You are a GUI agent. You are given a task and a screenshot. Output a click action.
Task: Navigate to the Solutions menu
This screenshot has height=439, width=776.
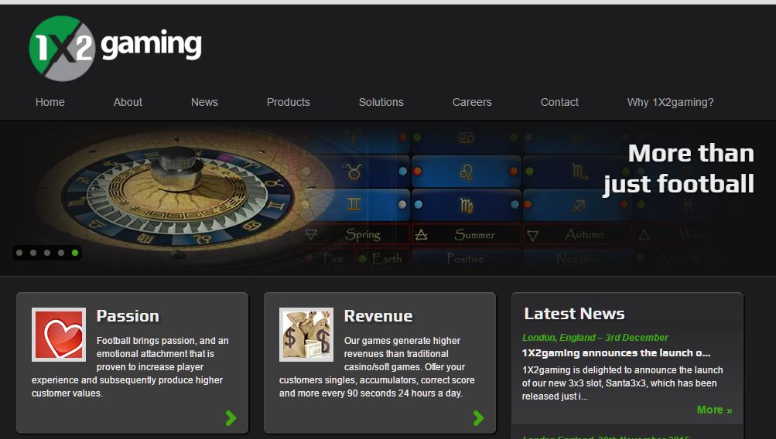pos(381,102)
